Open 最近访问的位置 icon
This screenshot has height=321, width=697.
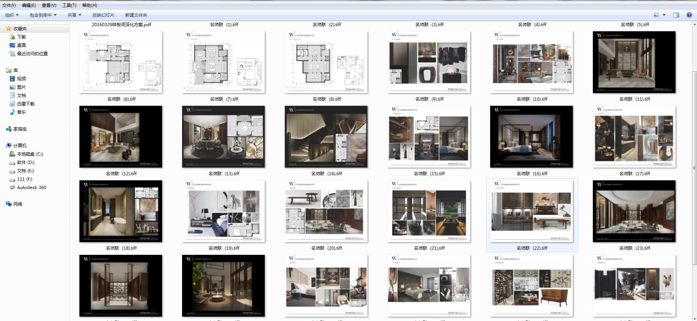(12, 53)
